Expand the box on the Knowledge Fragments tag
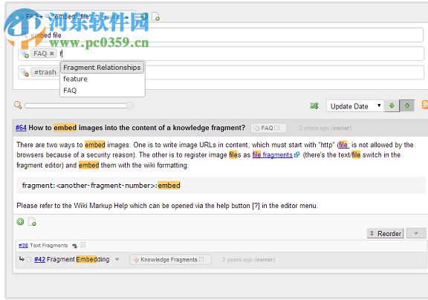Image resolution: width=428 pixels, height=300 pixels. [x=201, y=259]
